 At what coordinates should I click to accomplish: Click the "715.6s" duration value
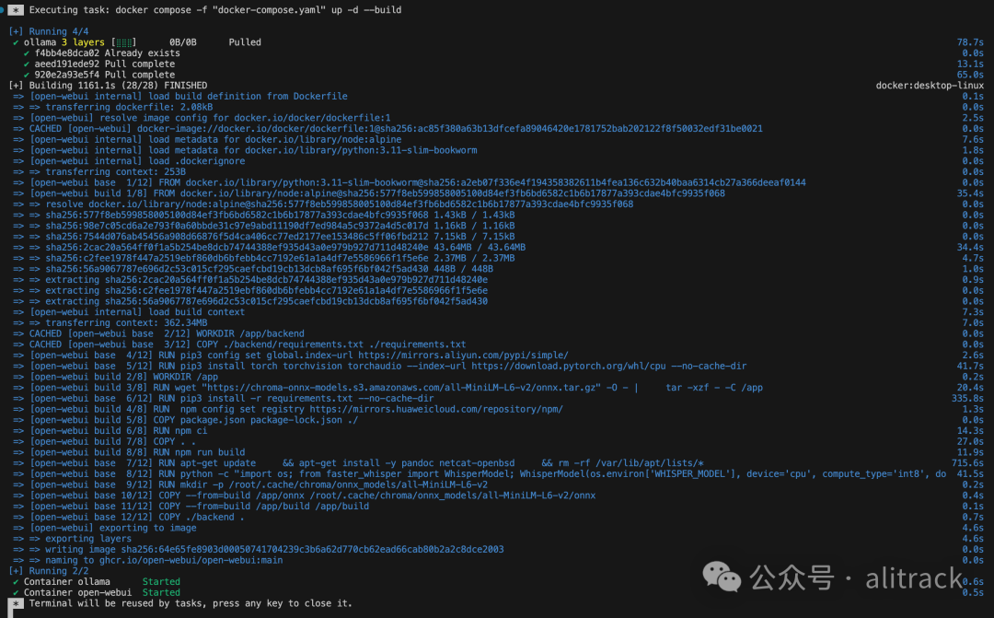click(967, 462)
